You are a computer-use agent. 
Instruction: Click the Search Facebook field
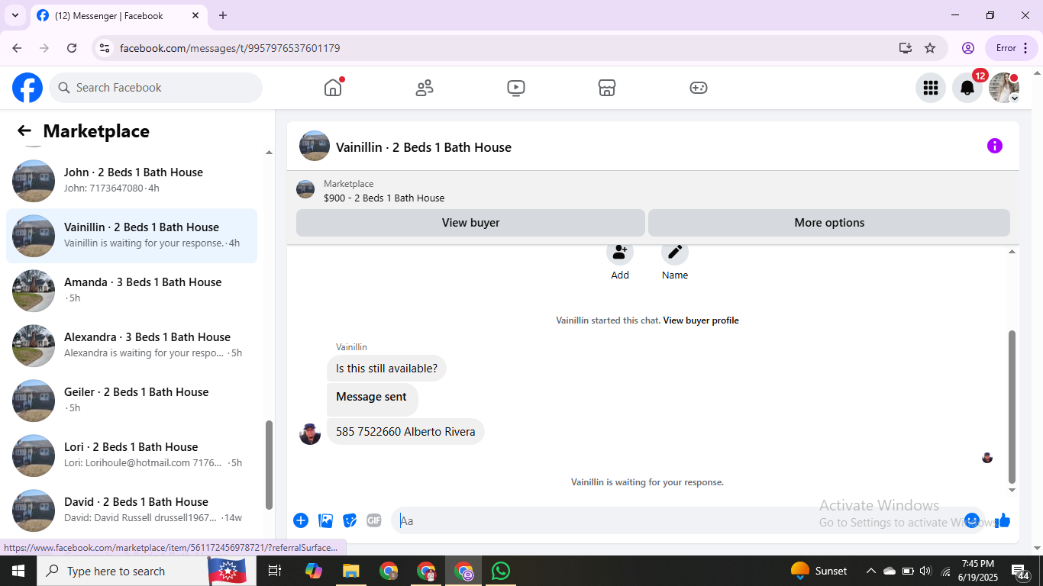(156, 88)
